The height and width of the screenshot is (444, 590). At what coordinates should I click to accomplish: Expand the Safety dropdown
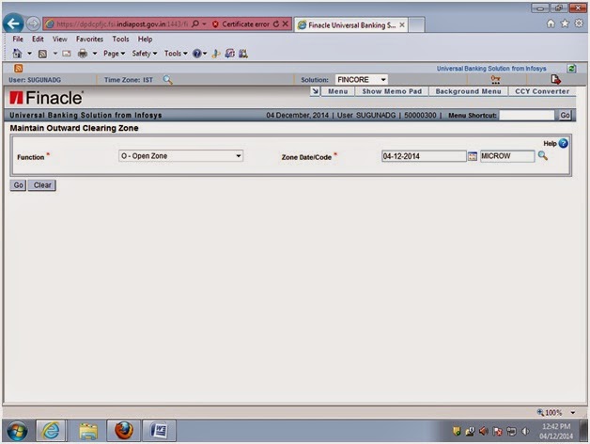coord(145,54)
